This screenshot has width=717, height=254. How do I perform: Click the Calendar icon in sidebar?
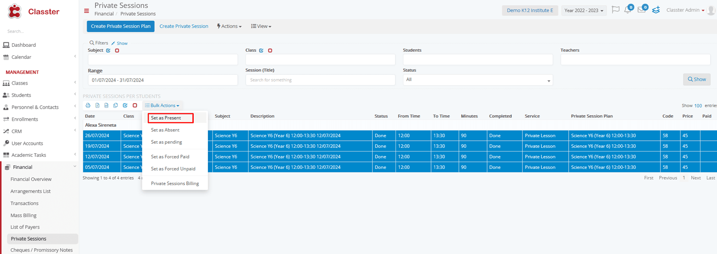pos(6,57)
